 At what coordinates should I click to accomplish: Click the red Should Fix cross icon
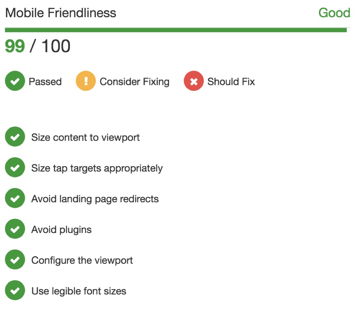194,81
